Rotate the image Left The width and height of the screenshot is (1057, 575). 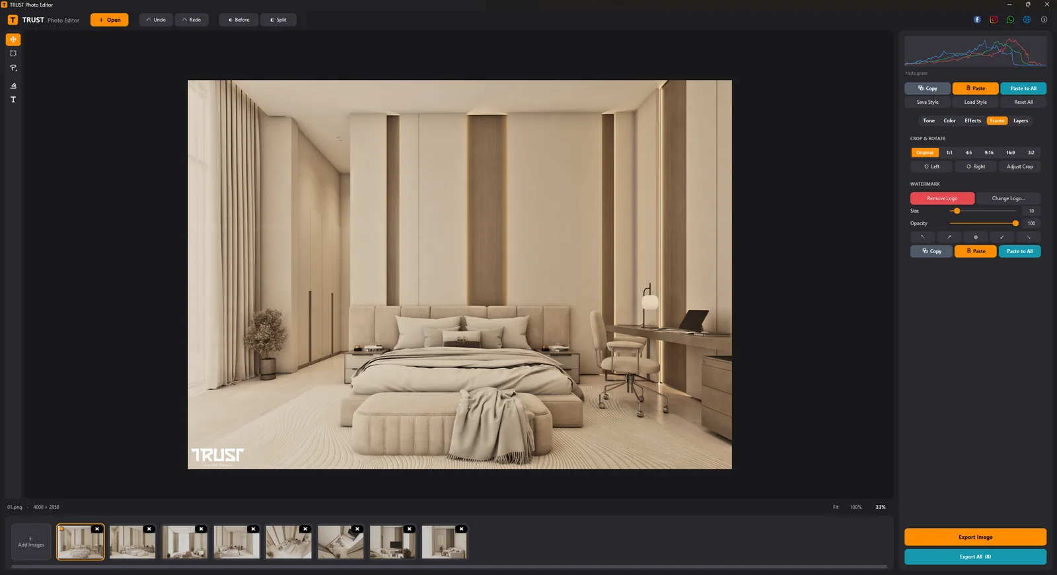pos(931,167)
